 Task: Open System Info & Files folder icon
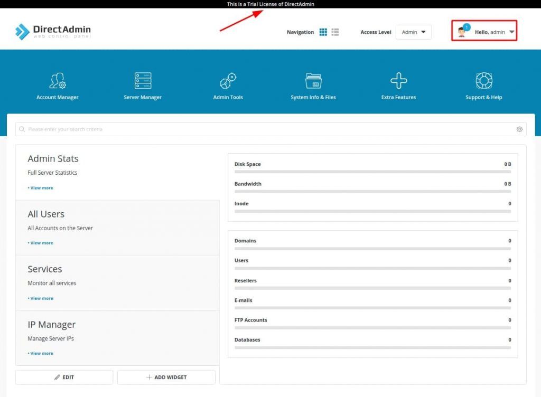[313, 81]
